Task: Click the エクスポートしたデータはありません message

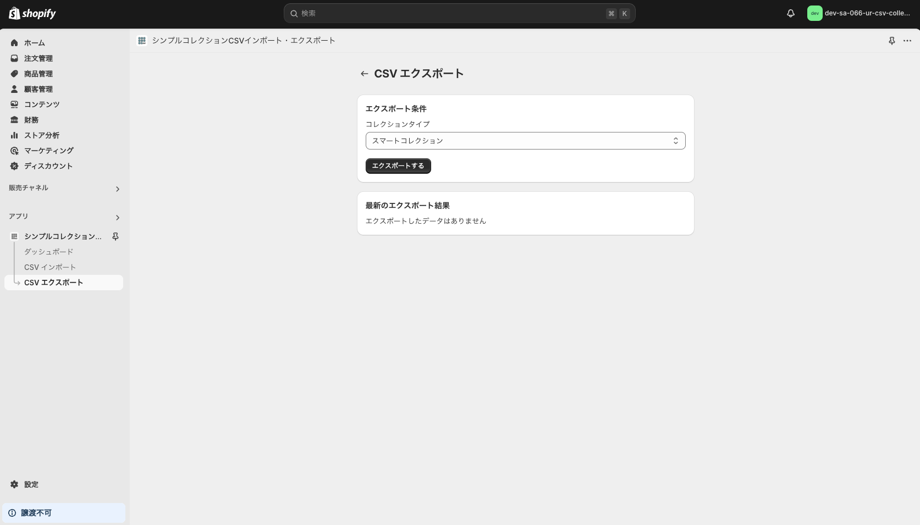Action: [426, 221]
